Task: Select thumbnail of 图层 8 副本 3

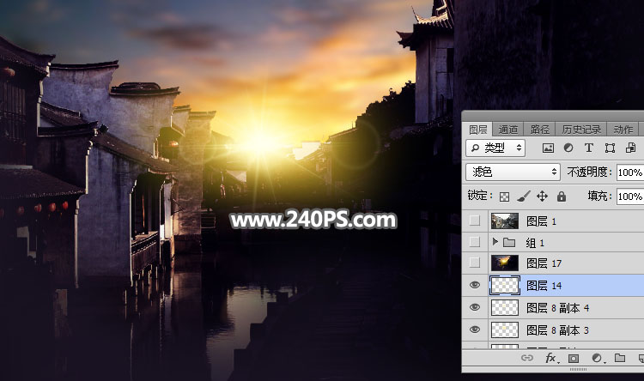Action: (x=505, y=330)
